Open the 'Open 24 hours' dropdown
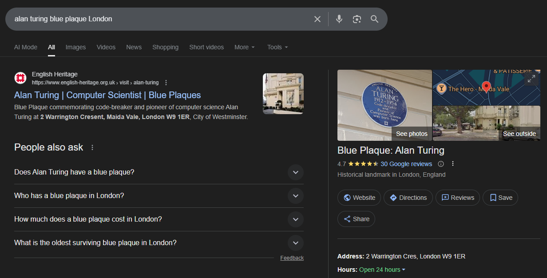Viewport: 547px width, 278px height. click(382, 269)
